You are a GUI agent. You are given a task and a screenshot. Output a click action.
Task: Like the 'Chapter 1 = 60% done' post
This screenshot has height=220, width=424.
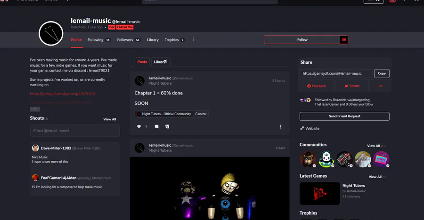139,126
